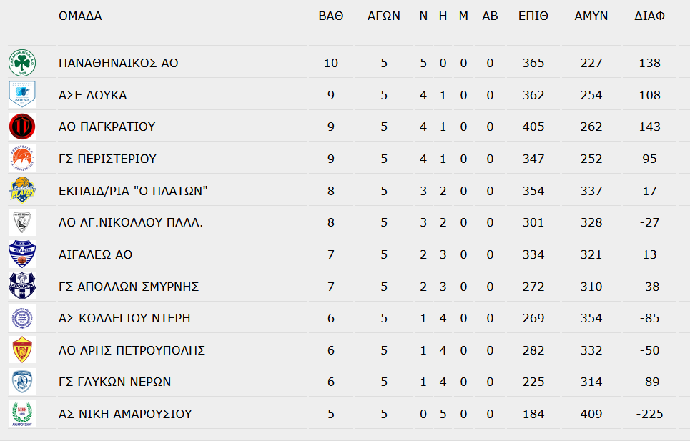Click the ΝΙΚΗ ΑΜΑΡΟΥΣΙΟΥ wreath logo

pos(22,414)
